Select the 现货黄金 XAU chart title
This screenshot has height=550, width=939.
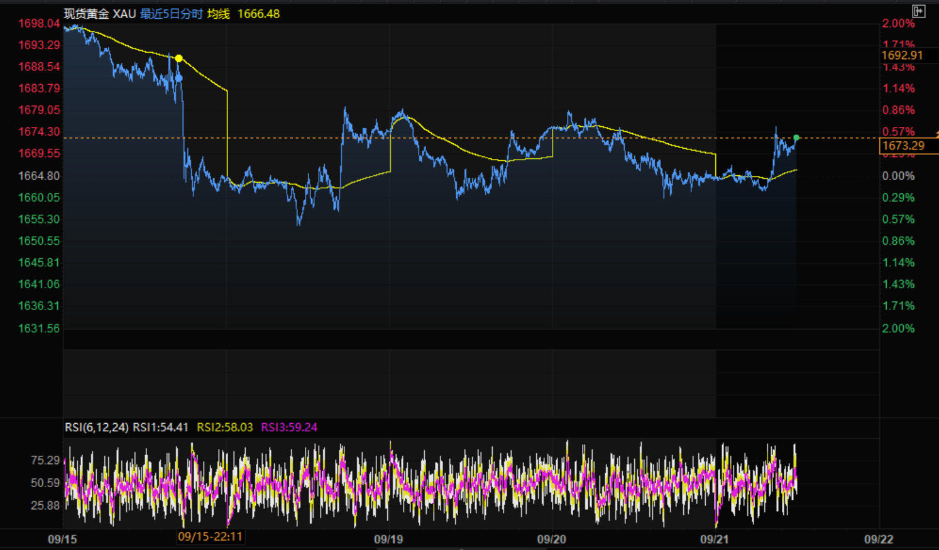[100, 14]
